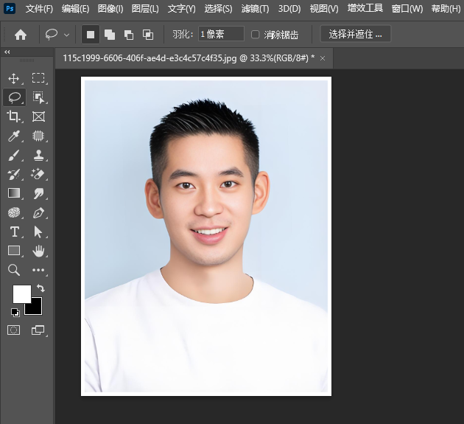Select the Zoom magnifier tool
The height and width of the screenshot is (424, 464).
[13, 270]
